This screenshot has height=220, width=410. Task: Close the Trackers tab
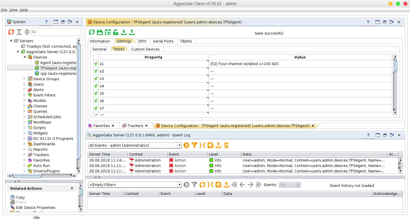pos(146,126)
